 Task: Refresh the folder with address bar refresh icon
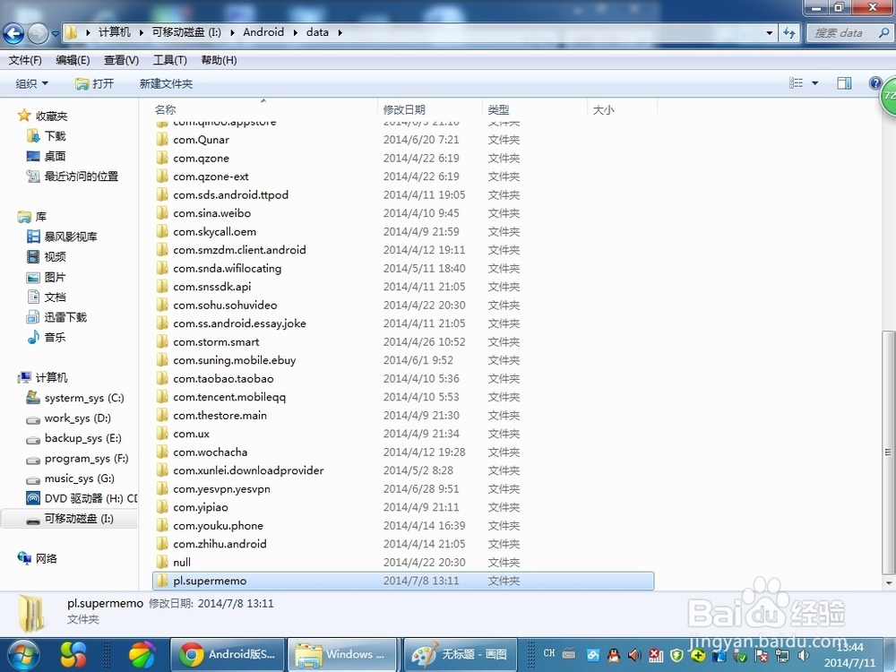[789, 32]
